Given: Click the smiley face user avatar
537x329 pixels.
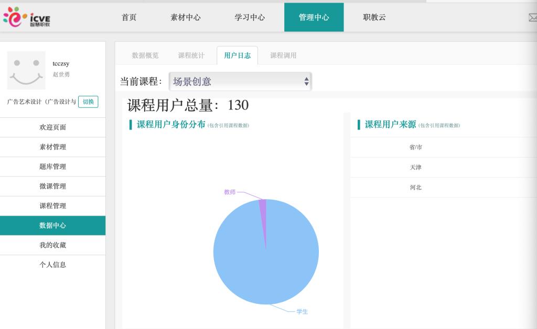Looking at the screenshot, I should pyautogui.click(x=26, y=70).
